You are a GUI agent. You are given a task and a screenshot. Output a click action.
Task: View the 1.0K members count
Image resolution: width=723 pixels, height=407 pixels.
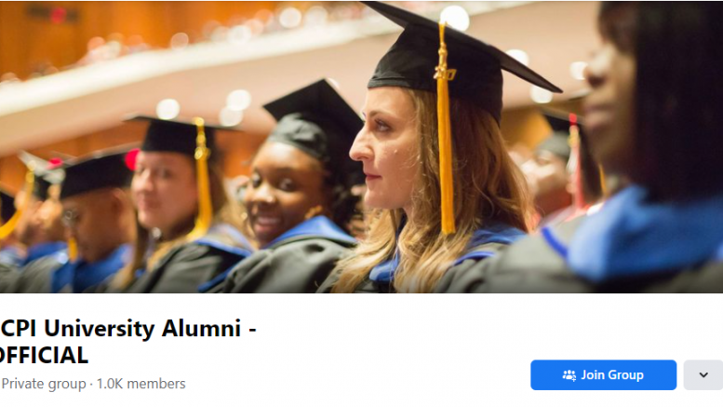(141, 384)
